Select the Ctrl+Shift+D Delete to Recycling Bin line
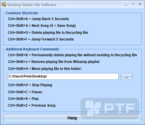145x125 pixels. [48, 33]
